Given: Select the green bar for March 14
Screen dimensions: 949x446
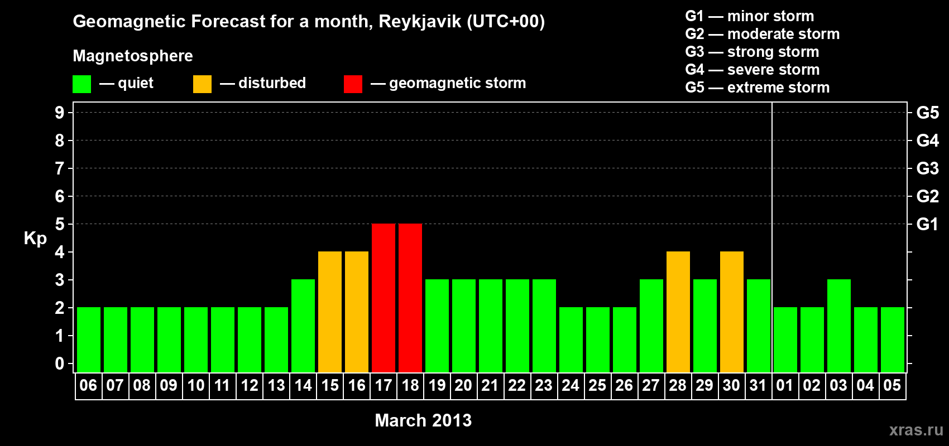Looking at the screenshot, I should pyautogui.click(x=303, y=326).
